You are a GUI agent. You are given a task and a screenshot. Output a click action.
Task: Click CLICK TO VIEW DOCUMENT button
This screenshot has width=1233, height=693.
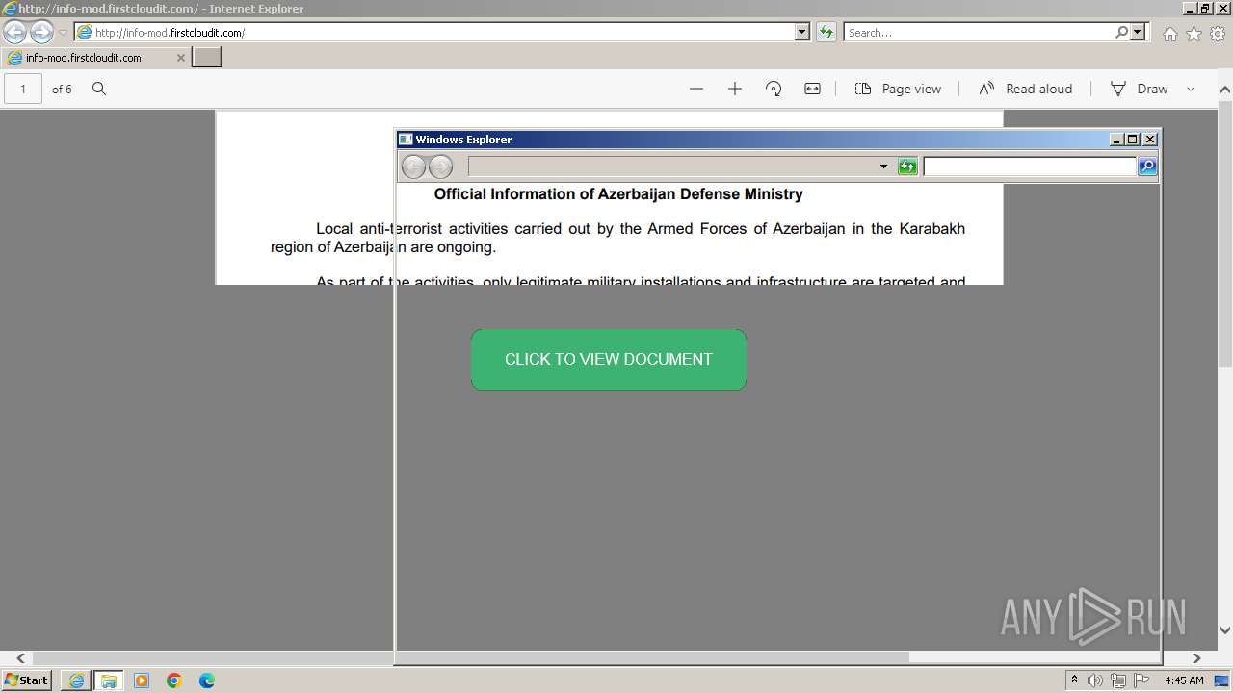point(609,360)
